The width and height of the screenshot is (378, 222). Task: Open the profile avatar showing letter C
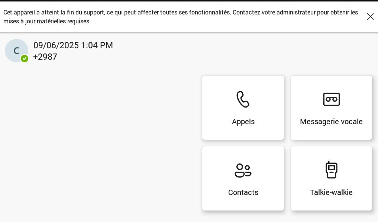pyautogui.click(x=16, y=50)
